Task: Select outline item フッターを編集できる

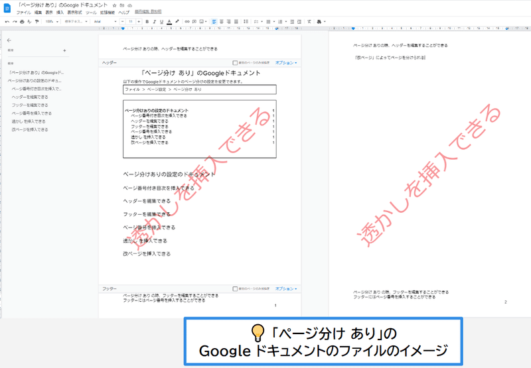Action: tap(30, 105)
